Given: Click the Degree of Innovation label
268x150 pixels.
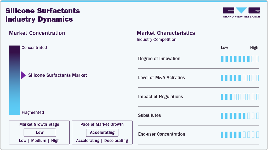Looking at the screenshot, I should 159,59.
